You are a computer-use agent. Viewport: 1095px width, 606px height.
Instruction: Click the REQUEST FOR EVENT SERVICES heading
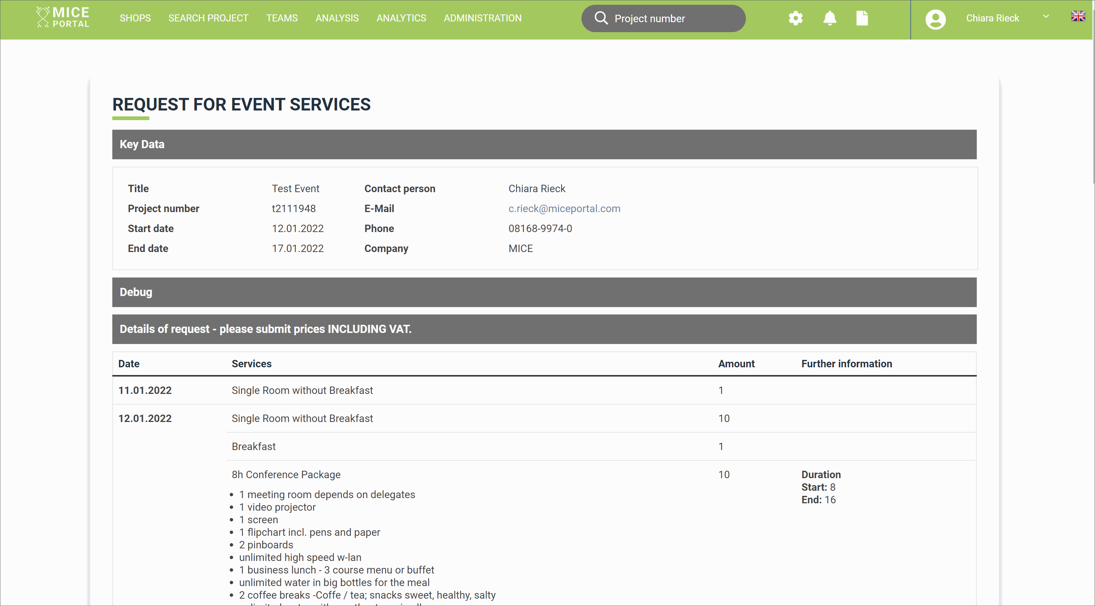pyautogui.click(x=241, y=105)
